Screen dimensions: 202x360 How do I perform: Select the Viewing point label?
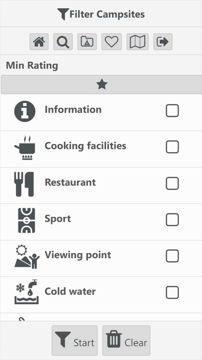pyautogui.click(x=78, y=255)
